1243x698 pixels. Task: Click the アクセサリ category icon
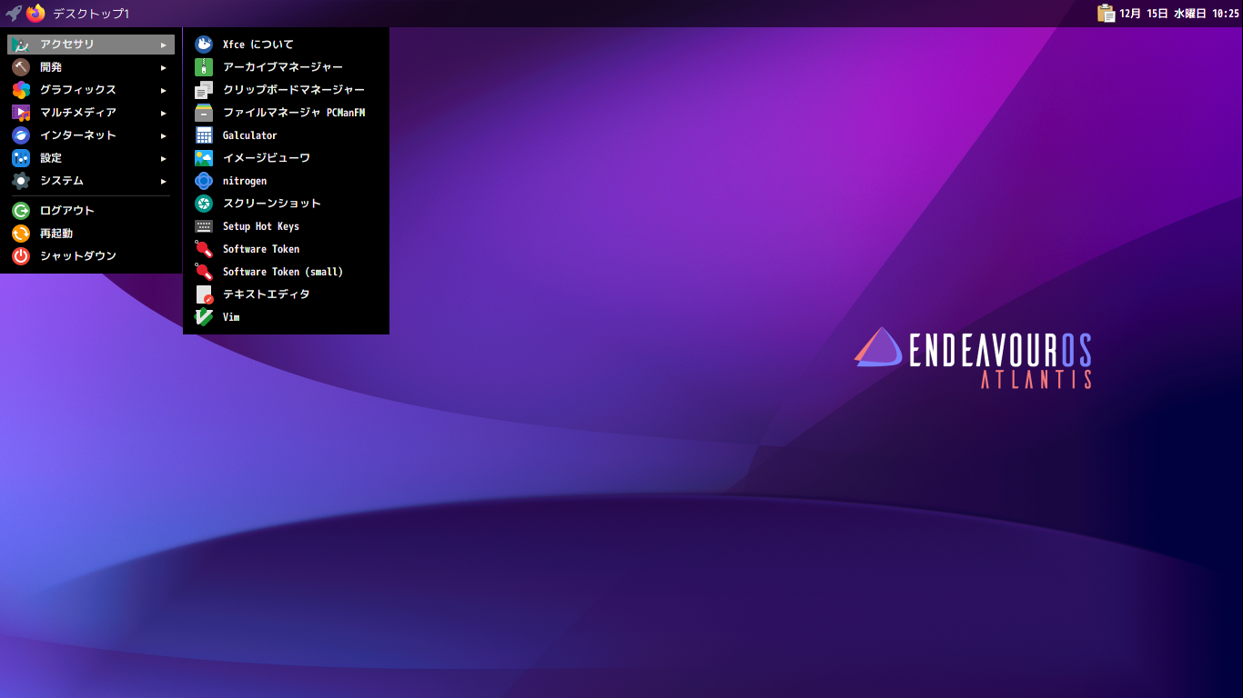(21, 44)
